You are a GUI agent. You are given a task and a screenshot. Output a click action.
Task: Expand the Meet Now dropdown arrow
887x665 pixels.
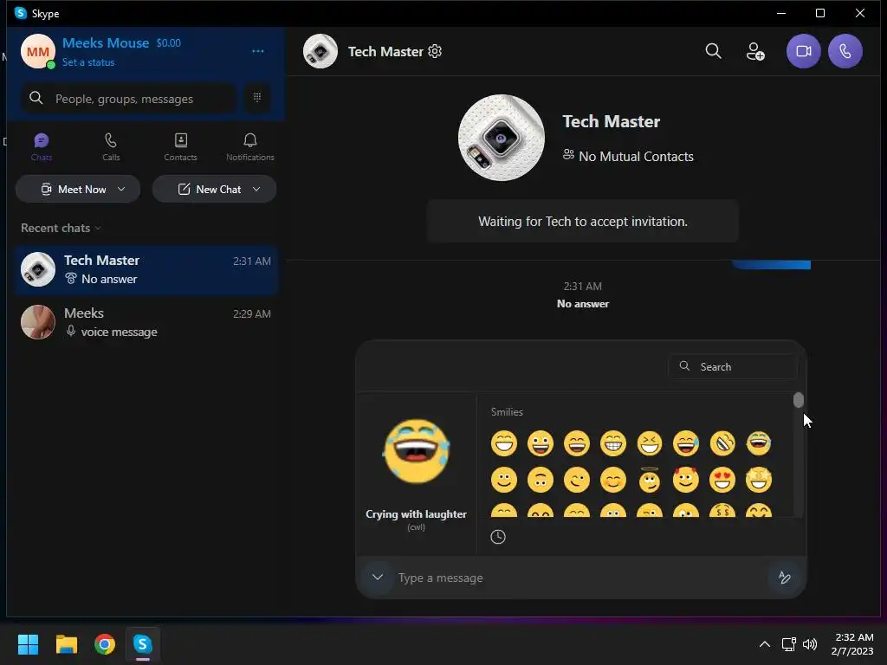point(121,189)
